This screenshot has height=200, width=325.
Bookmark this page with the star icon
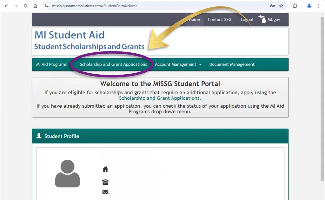point(281,6)
